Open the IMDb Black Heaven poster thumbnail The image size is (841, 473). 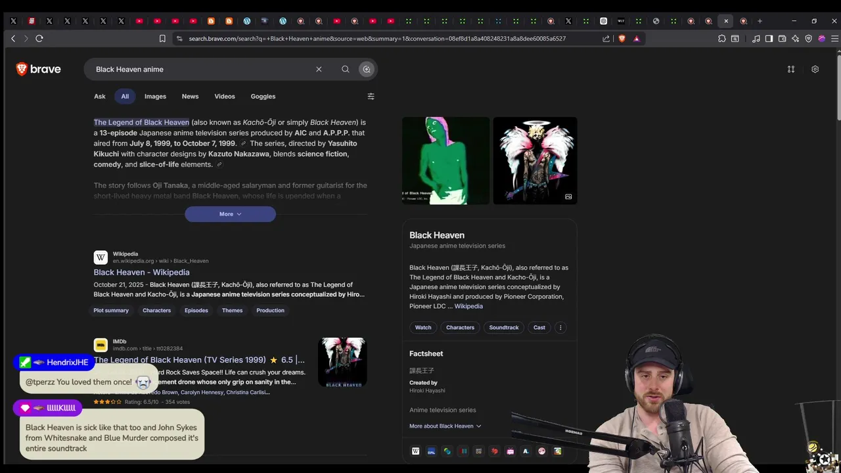[342, 362]
